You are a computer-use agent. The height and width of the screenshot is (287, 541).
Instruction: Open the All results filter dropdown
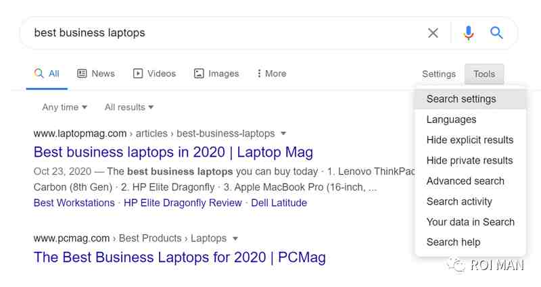coord(129,107)
